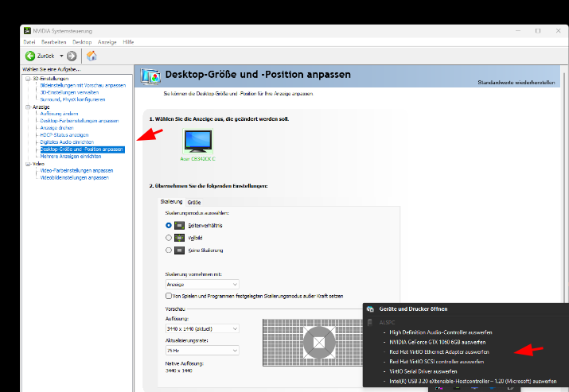Viewport: 569px width, 392px height.
Task: Click the Vollbild scaling mode icon
Action: coord(179,238)
